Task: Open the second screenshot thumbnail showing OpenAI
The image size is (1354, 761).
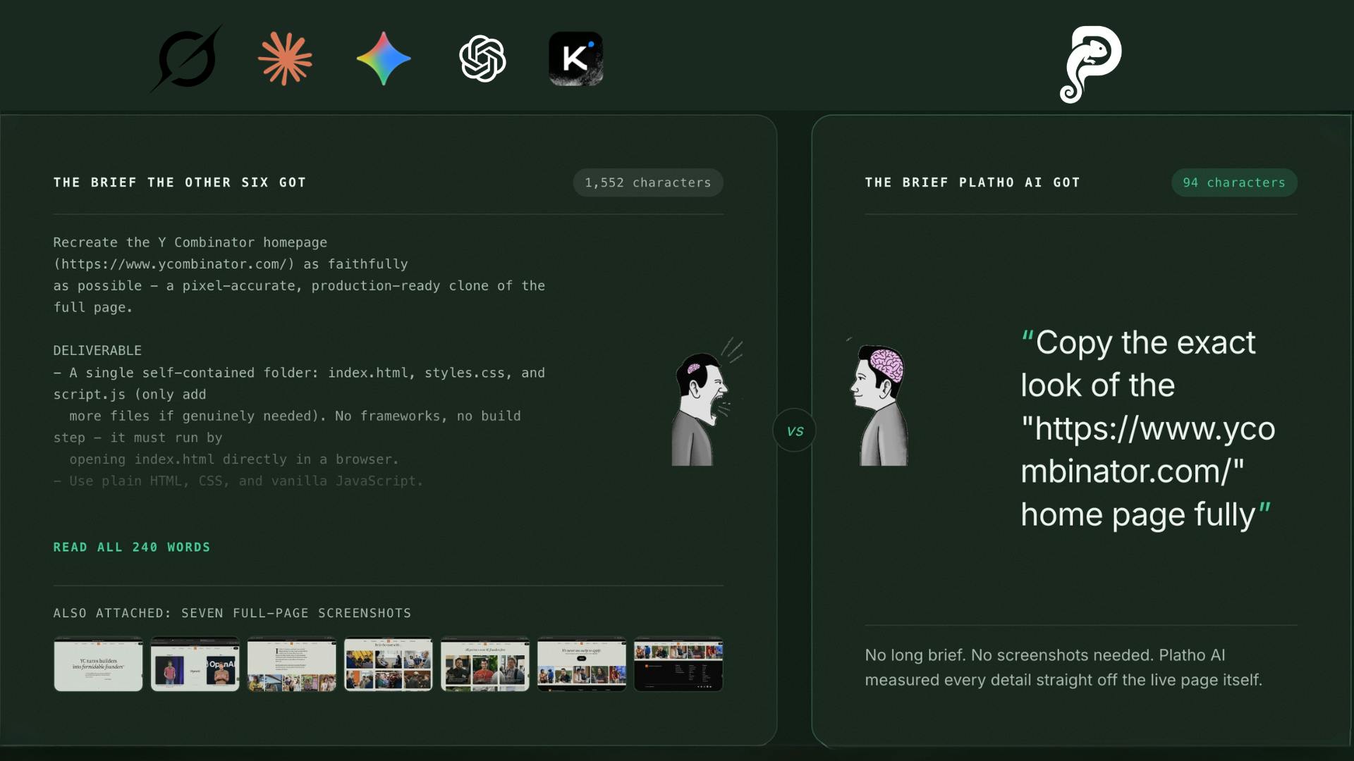Action: pos(195,664)
